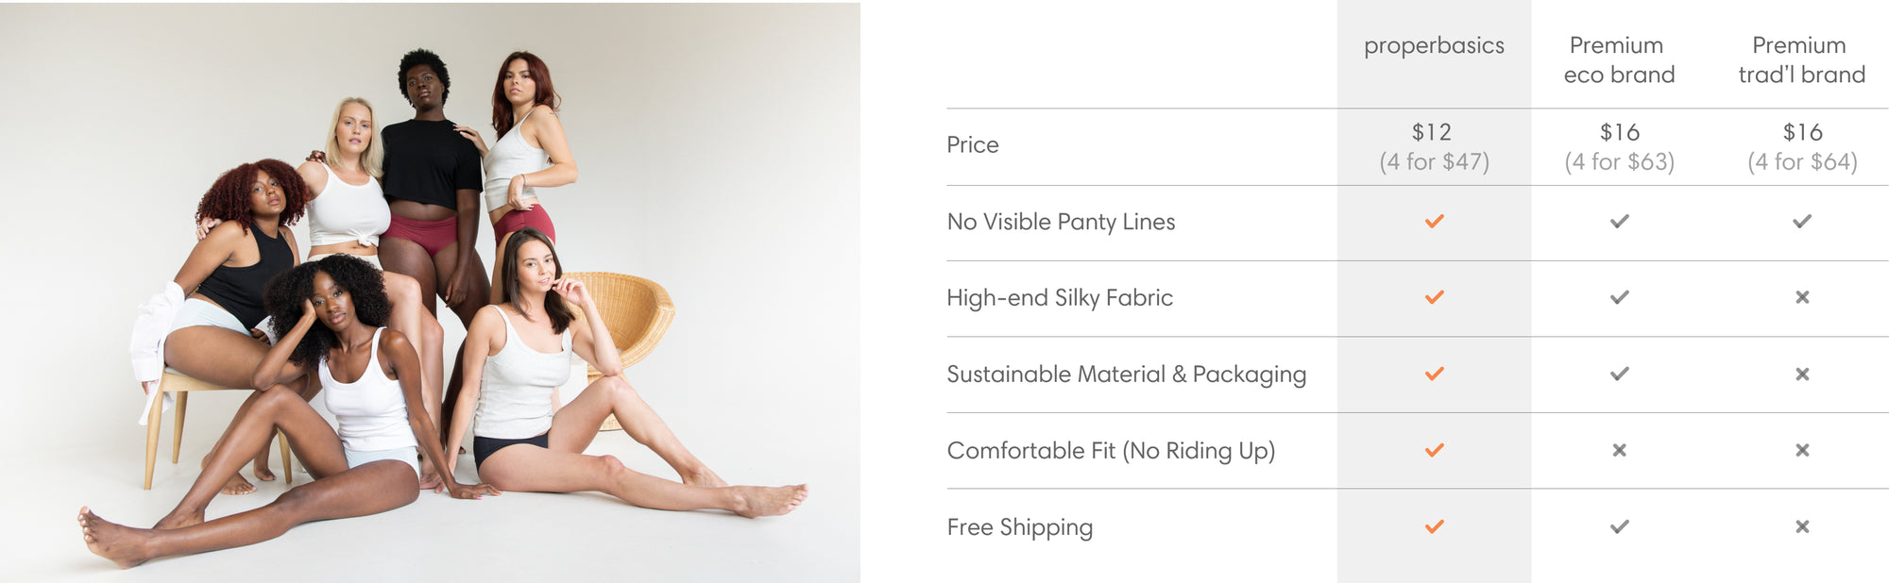Click eco brand X mark for Comfortable Fit
The height and width of the screenshot is (583, 1889).
1619,450
